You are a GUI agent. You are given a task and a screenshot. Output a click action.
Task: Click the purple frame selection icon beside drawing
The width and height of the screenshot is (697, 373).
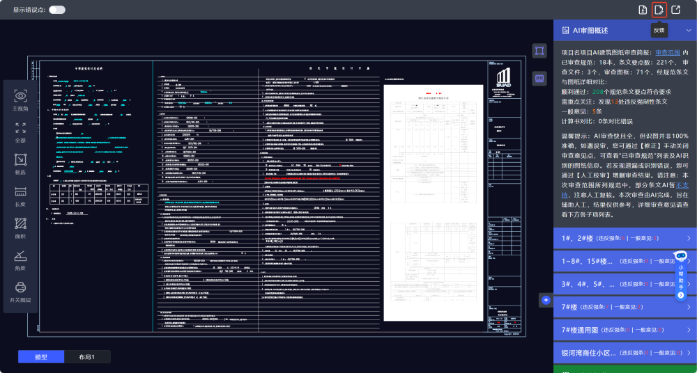pyautogui.click(x=539, y=51)
